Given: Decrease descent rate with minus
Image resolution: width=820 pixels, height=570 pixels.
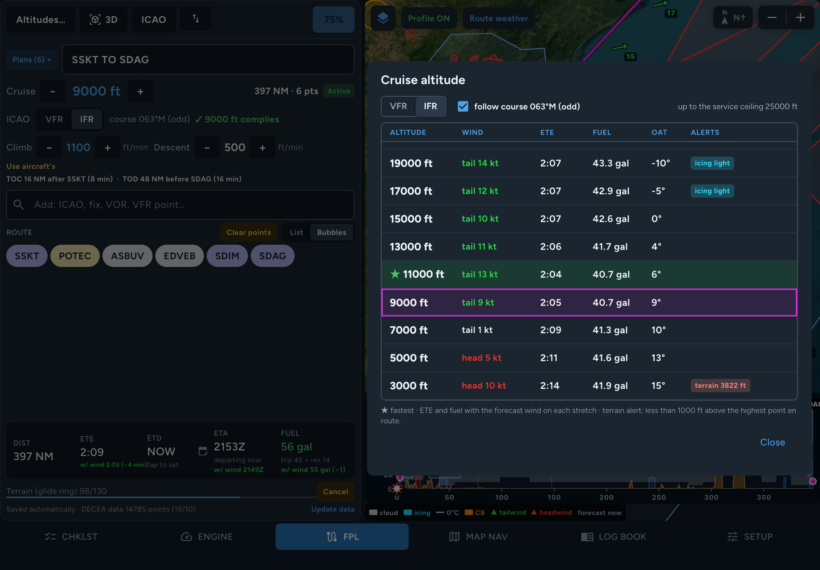Looking at the screenshot, I should (x=207, y=147).
